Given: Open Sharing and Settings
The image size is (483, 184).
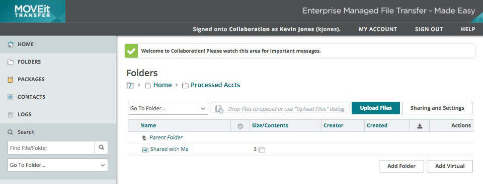Looking at the screenshot, I should pos(437,108).
